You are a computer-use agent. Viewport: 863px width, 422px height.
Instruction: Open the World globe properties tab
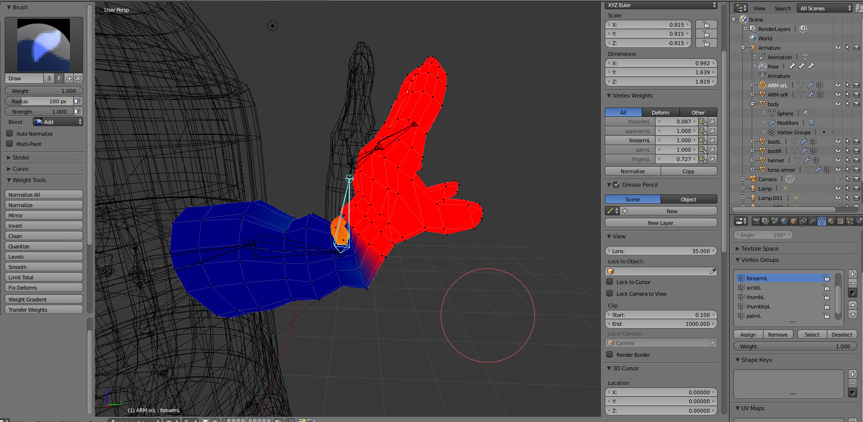pos(784,221)
